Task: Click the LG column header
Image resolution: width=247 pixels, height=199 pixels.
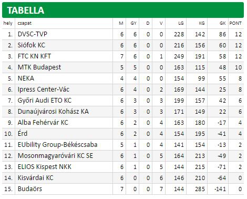Action: [181, 23]
